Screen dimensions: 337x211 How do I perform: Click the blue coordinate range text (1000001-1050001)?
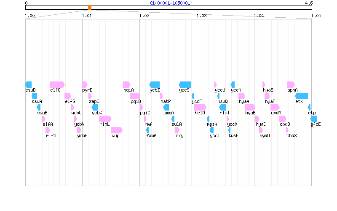(171, 3)
